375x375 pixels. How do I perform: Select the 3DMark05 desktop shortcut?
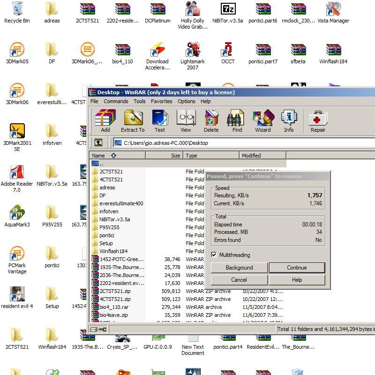17,53
